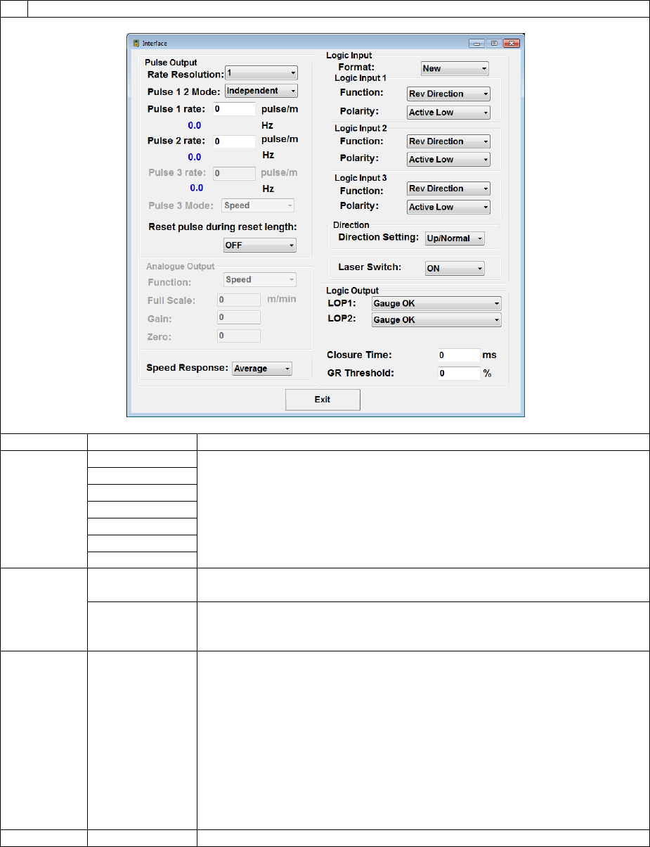Open the LOP1 Gauge OK dropdown

[436, 303]
